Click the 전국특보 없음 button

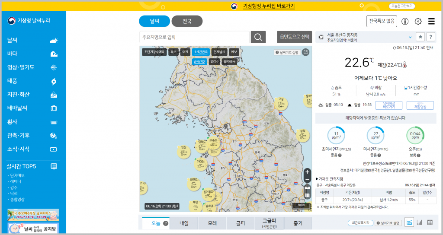click(x=382, y=21)
